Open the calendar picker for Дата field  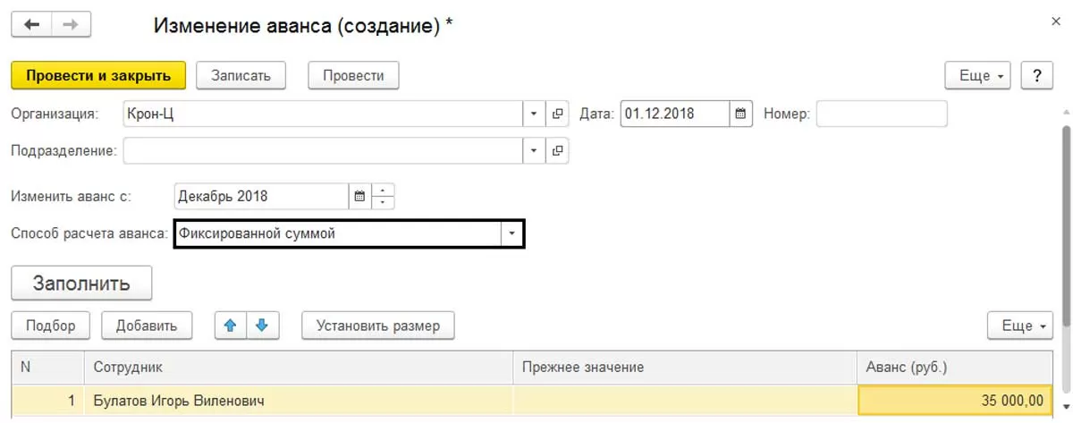740,114
